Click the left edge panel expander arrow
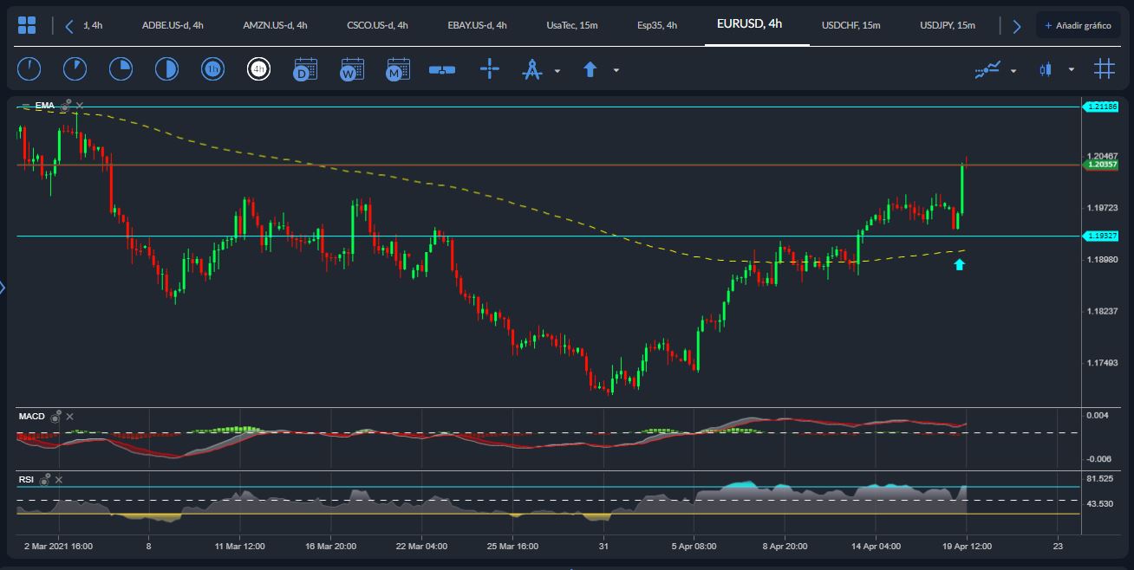 point(3,286)
